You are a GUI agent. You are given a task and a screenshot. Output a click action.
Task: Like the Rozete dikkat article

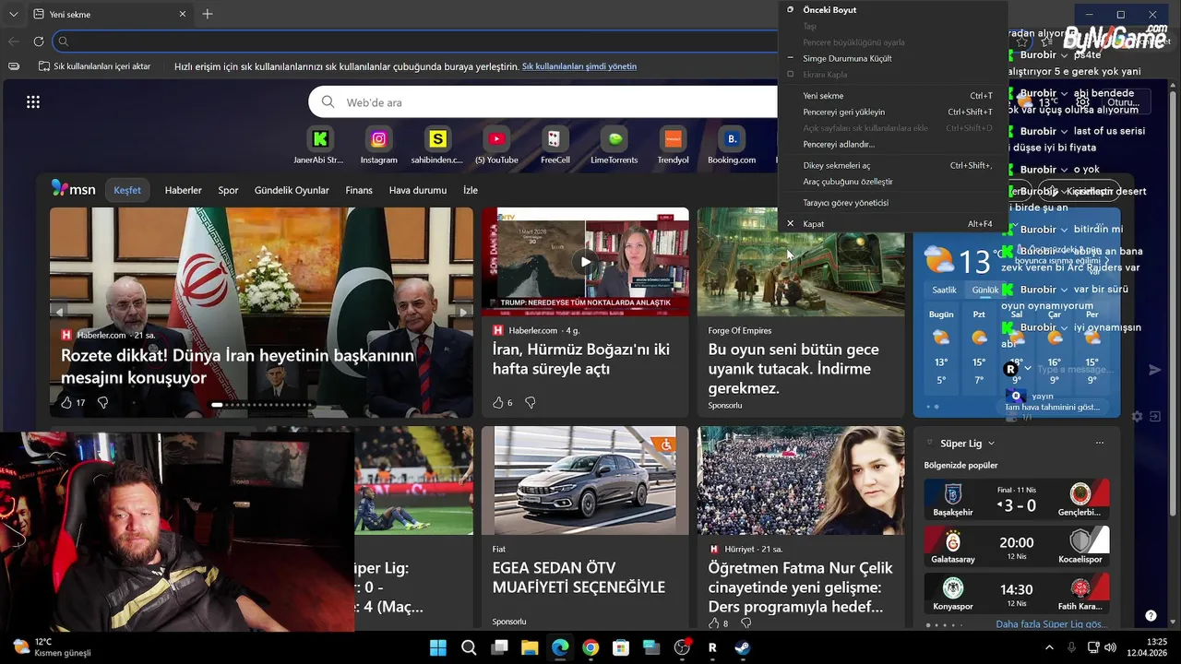tap(66, 402)
